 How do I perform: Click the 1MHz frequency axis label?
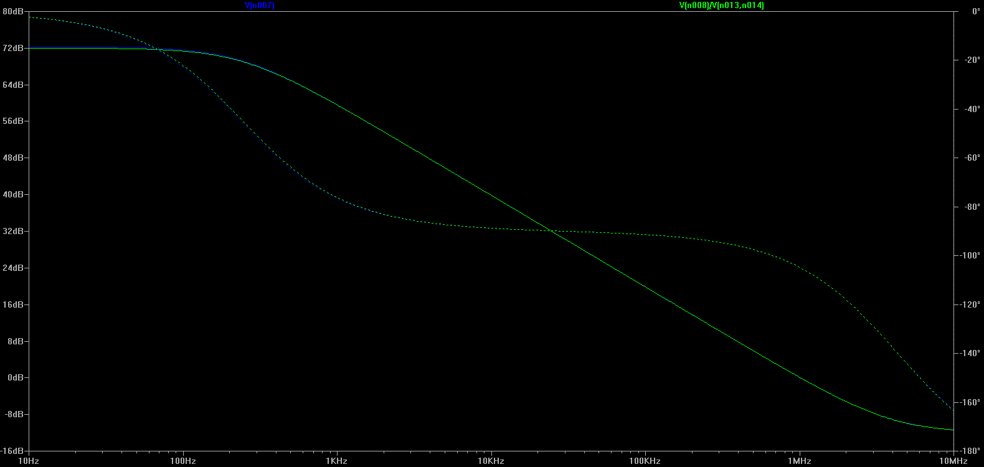799,461
